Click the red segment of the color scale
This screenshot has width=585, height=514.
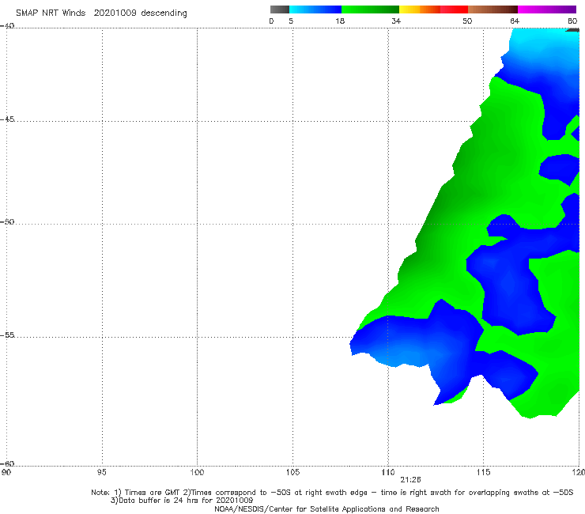coord(454,9)
